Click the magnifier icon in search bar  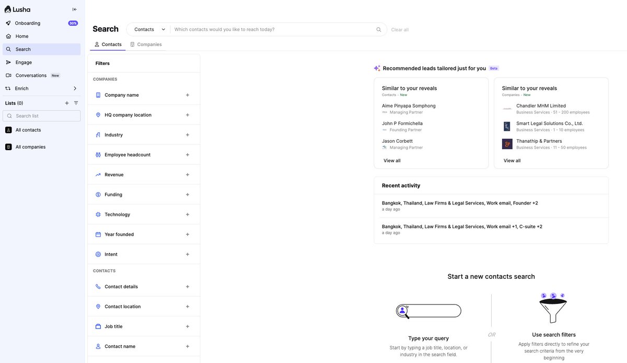coord(379,29)
